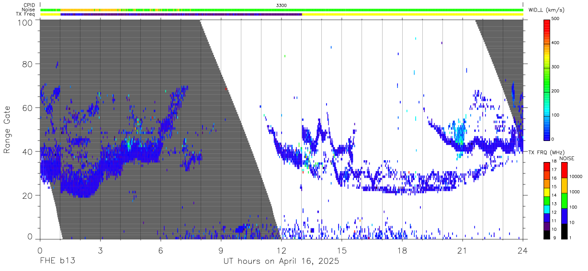Click the Noise row label at top left
Viewport: 588px width, 271px height.
[x=29, y=10]
